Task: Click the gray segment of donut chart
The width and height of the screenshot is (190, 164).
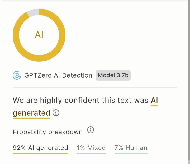Action: [33, 12]
